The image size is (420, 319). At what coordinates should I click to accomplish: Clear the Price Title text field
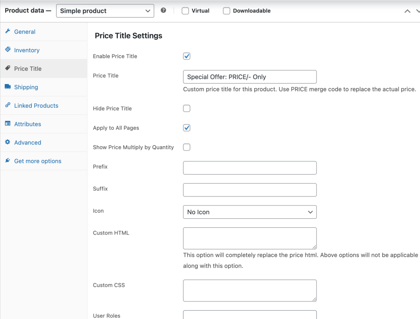250,77
